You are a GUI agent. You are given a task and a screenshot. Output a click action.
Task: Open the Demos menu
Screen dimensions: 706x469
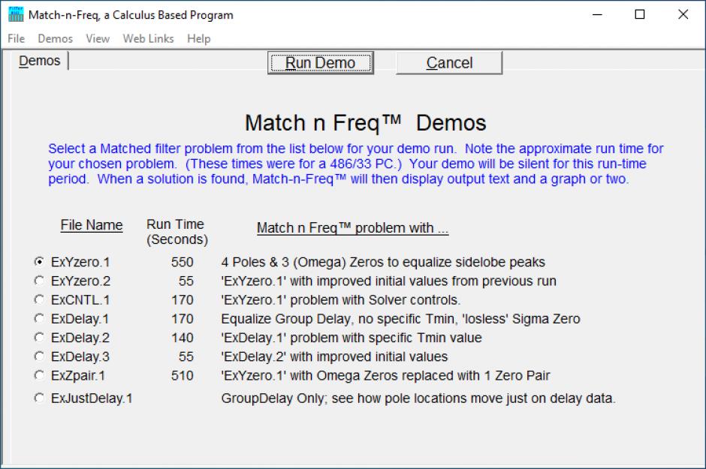pos(55,38)
